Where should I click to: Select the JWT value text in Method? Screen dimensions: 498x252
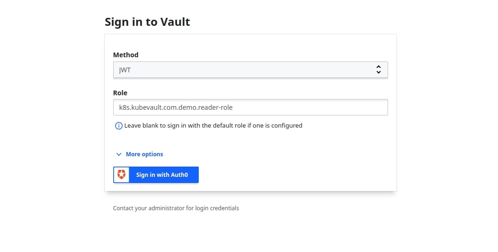(x=125, y=70)
